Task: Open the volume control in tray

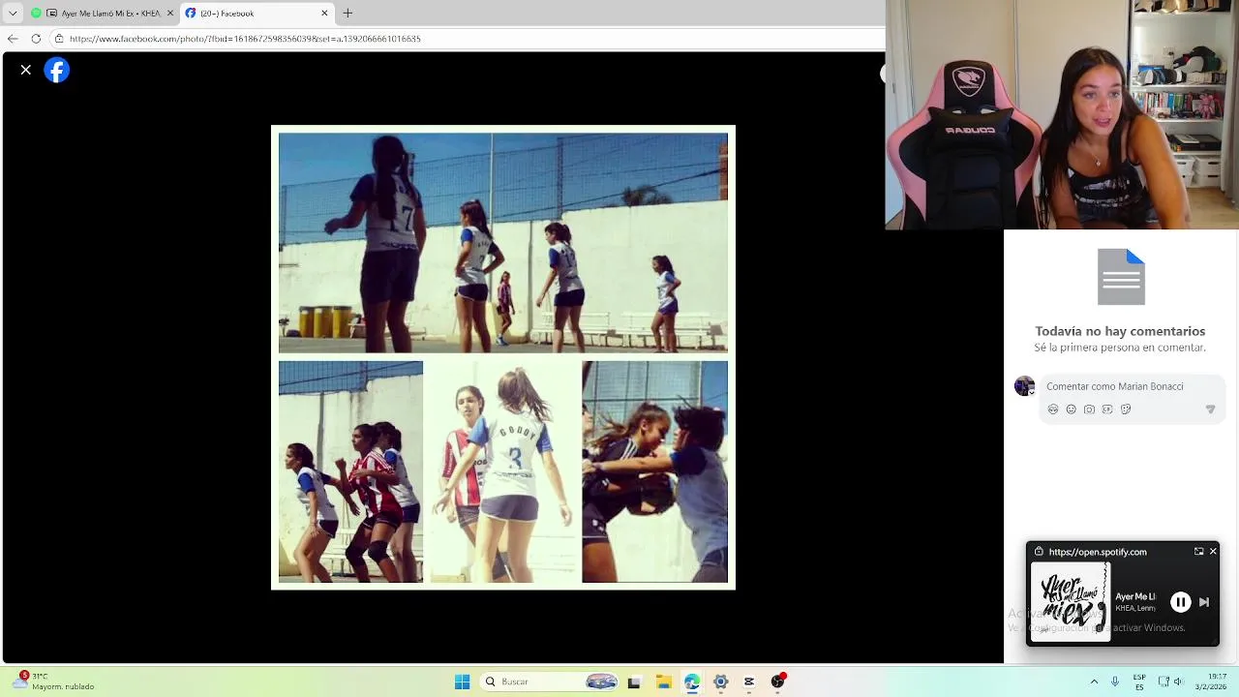Action: [1179, 682]
